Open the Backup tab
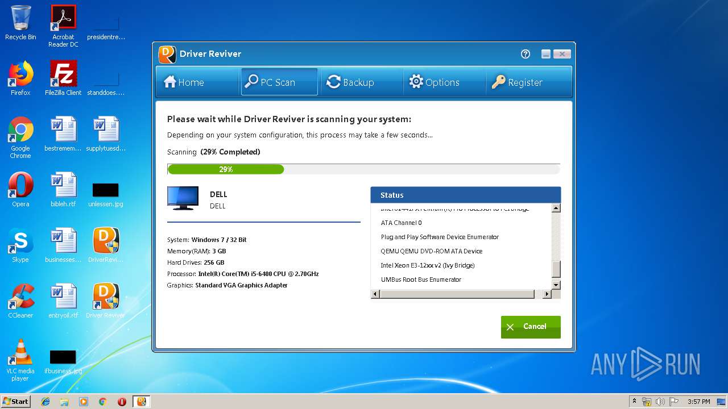The width and height of the screenshot is (728, 409). [362, 82]
